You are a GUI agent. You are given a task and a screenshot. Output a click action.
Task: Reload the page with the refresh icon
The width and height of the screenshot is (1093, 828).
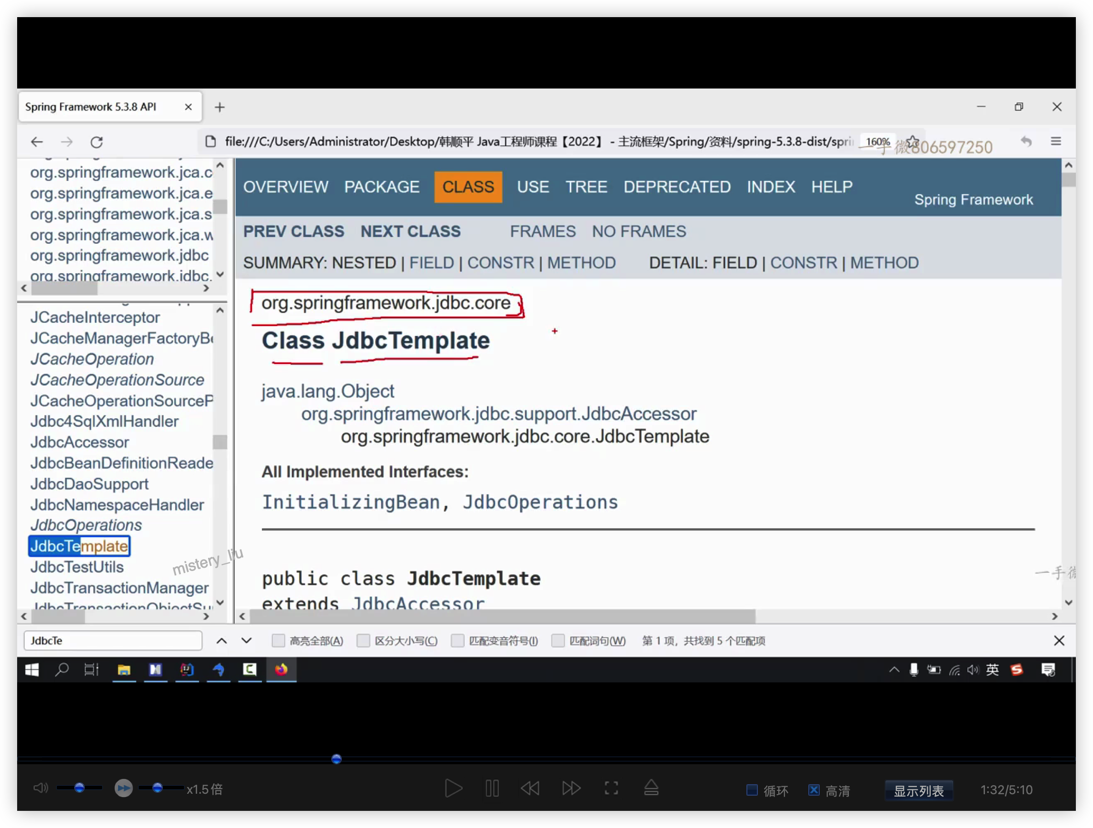pos(96,142)
